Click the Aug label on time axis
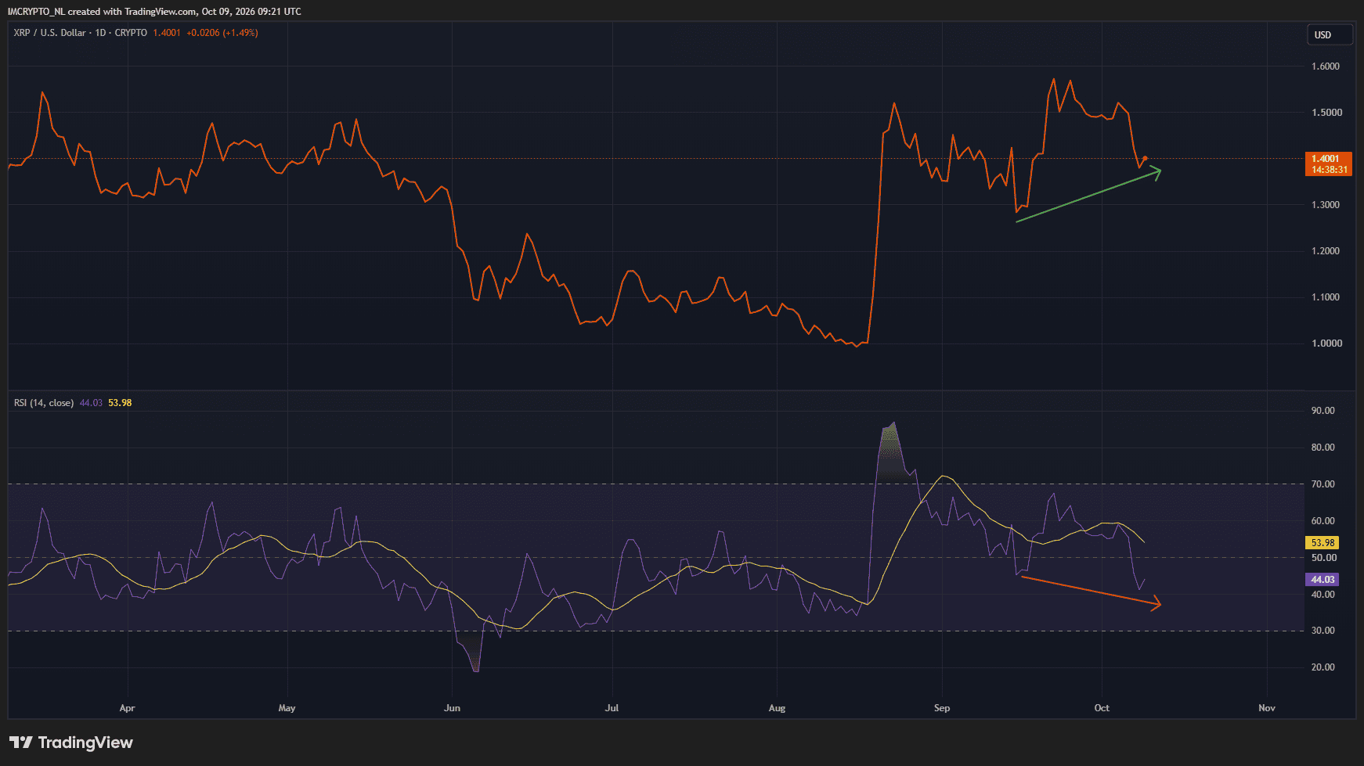Image resolution: width=1364 pixels, height=766 pixels. [x=777, y=708]
